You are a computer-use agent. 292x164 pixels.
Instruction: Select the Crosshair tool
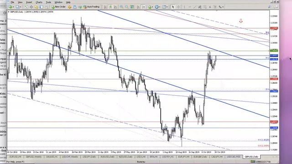[178, 7]
